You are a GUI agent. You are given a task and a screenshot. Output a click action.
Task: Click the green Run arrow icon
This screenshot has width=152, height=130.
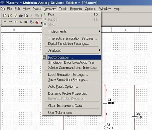(x=45, y=14)
